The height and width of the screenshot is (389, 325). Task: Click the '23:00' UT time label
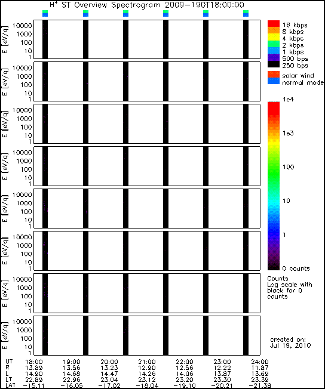222,362
